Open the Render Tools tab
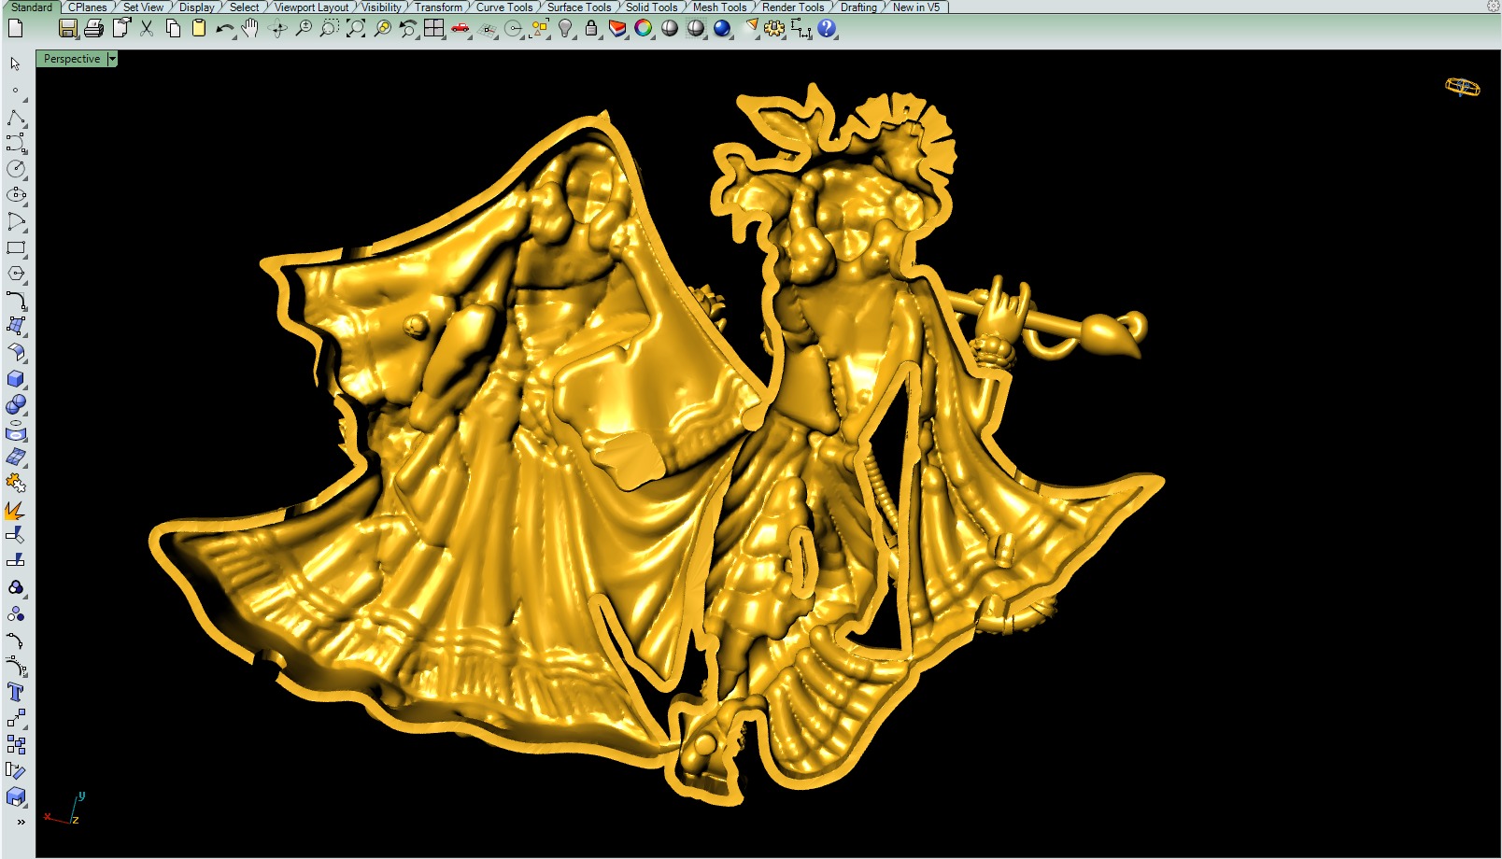 793,7
